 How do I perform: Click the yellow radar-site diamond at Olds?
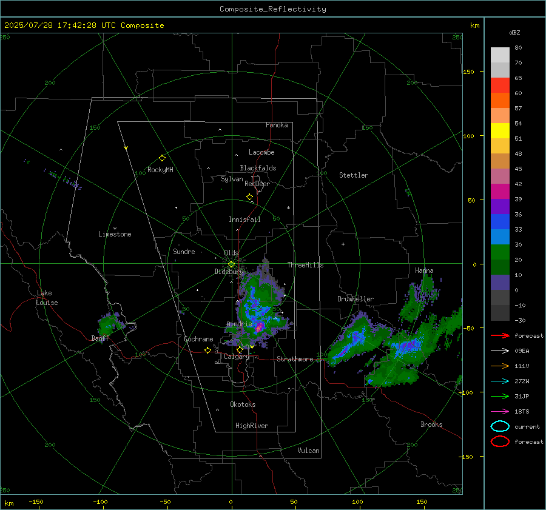pos(231,264)
